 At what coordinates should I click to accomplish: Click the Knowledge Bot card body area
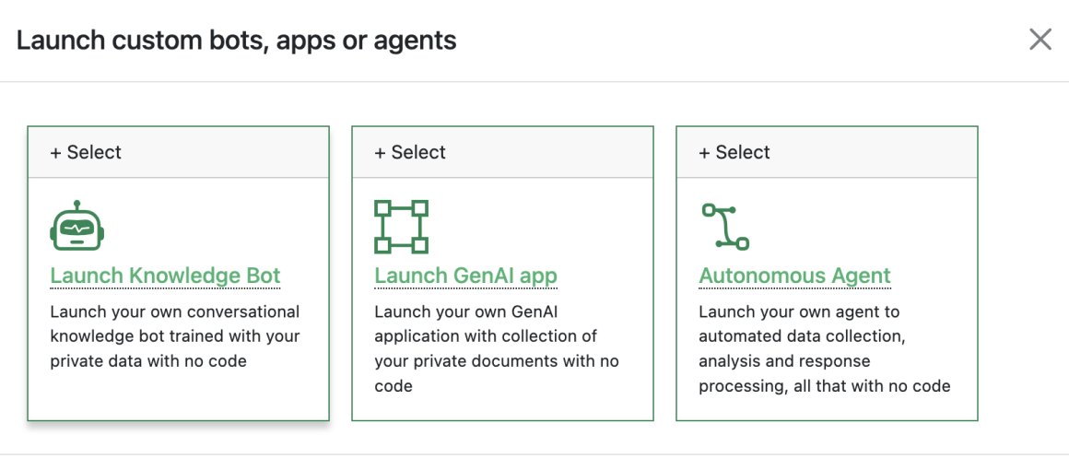click(x=179, y=299)
